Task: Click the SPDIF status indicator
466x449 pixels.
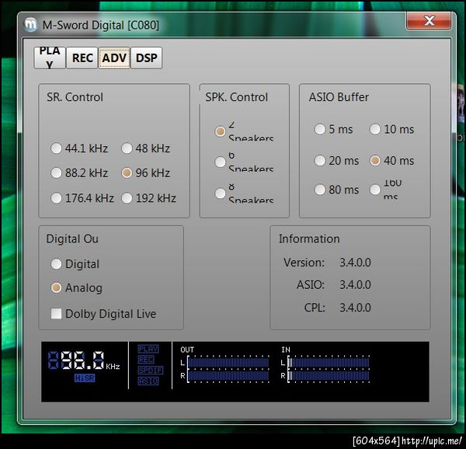Action: [151, 371]
